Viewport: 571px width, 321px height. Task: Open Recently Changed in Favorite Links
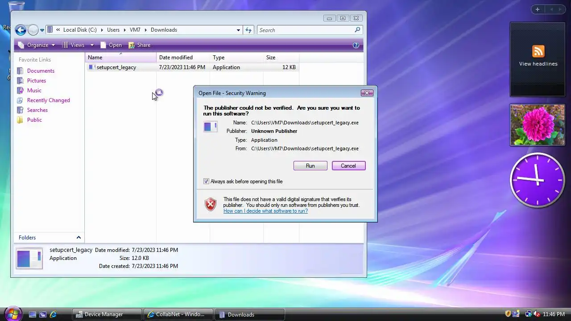48,100
